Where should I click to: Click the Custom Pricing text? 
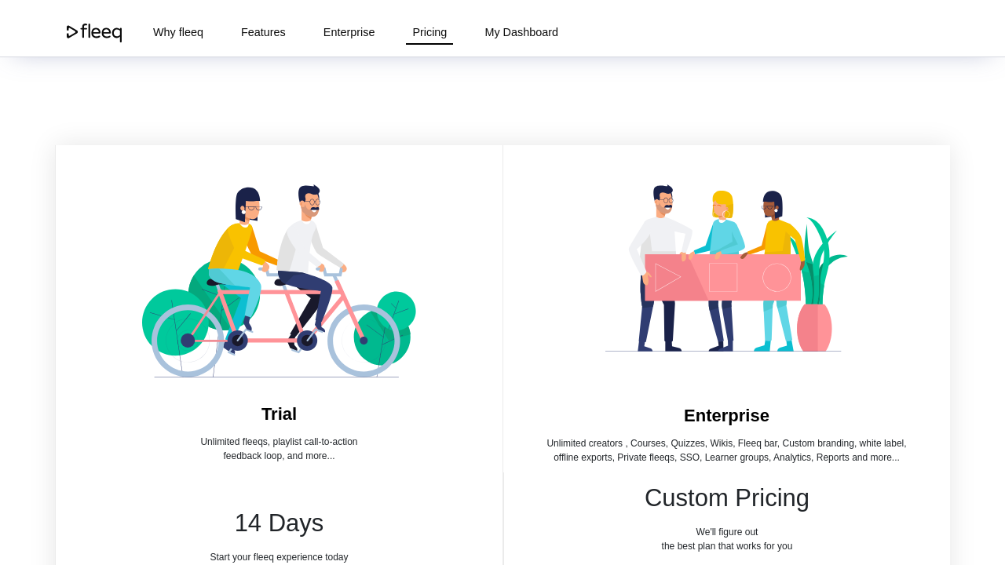click(x=726, y=498)
